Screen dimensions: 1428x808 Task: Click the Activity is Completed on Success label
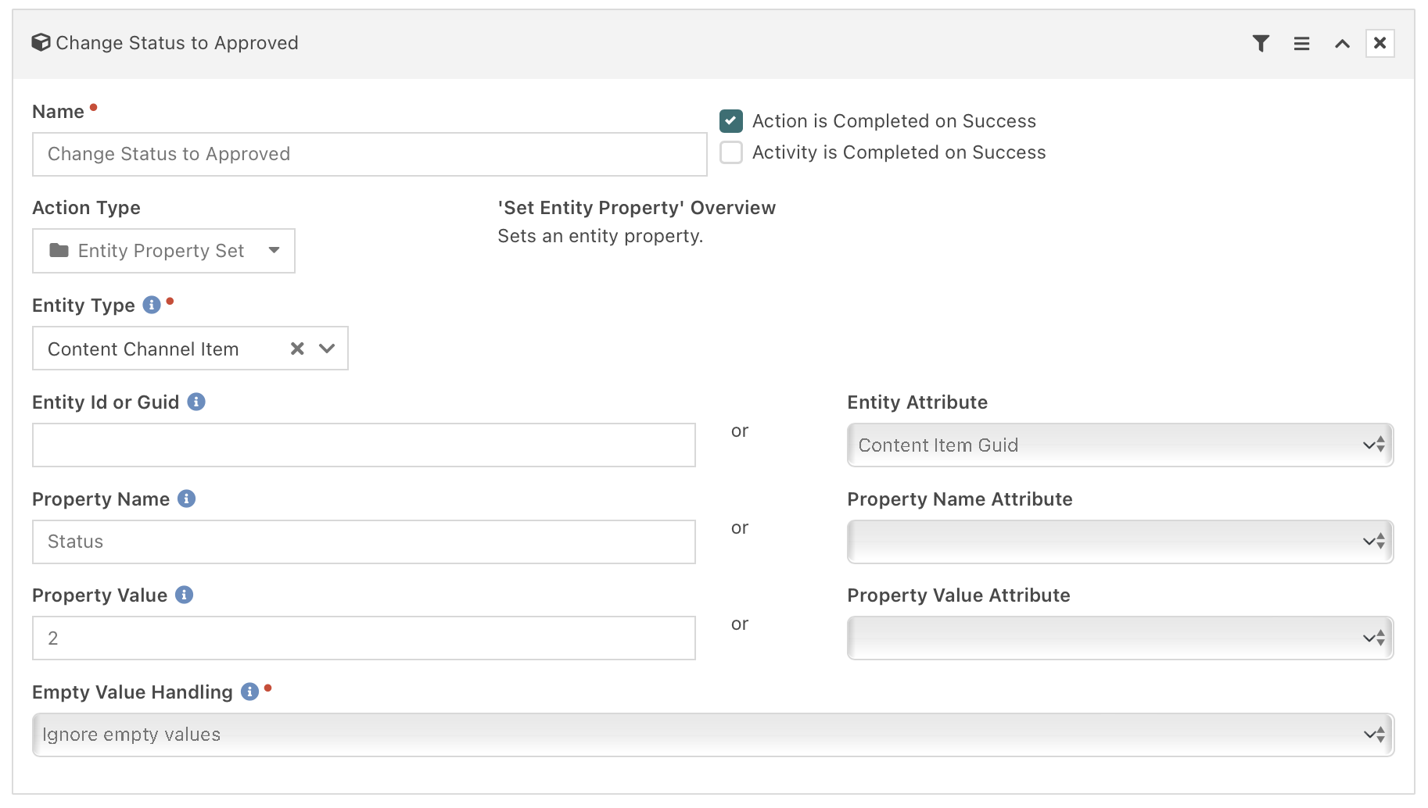(899, 152)
